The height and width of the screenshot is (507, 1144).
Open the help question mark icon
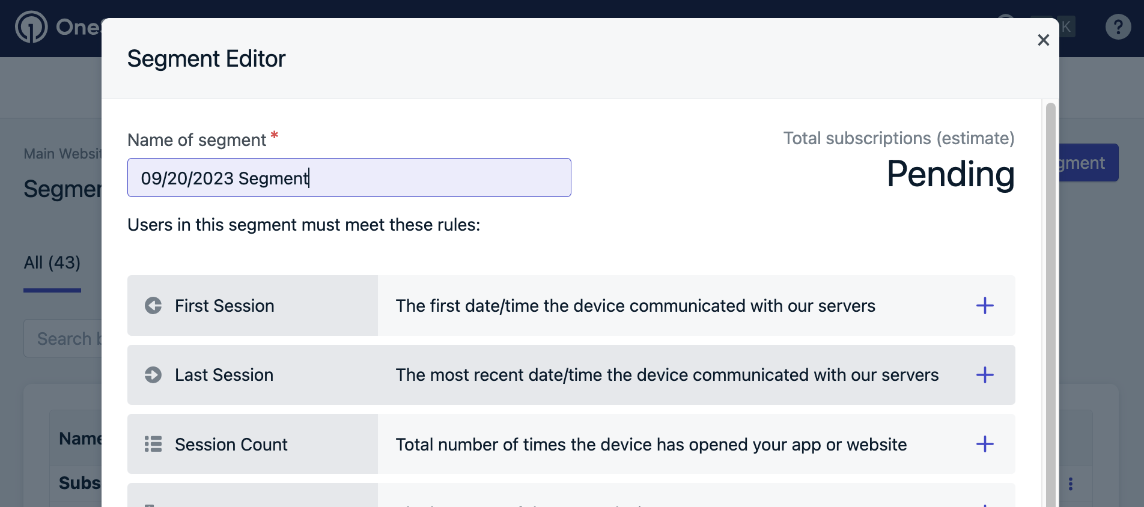[1118, 27]
